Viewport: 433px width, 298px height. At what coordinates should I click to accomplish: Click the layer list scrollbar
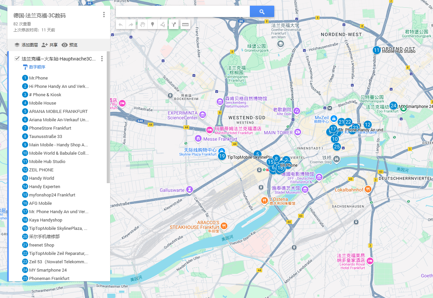pyautogui.click(x=108, y=117)
